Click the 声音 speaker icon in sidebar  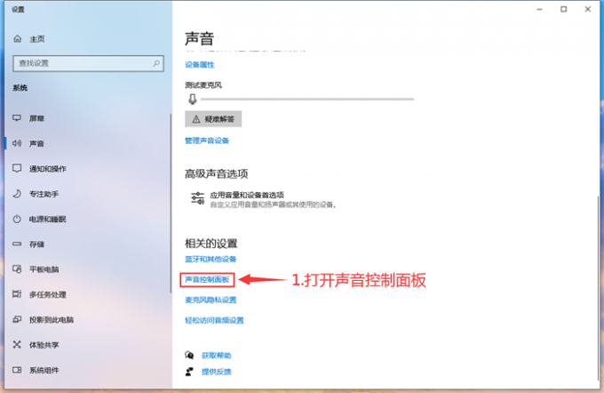(x=17, y=143)
